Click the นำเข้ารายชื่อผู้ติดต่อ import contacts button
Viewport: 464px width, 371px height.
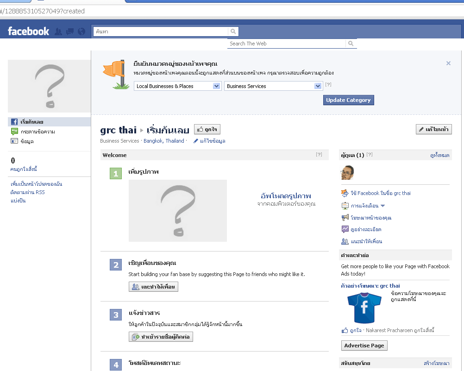click(x=161, y=337)
